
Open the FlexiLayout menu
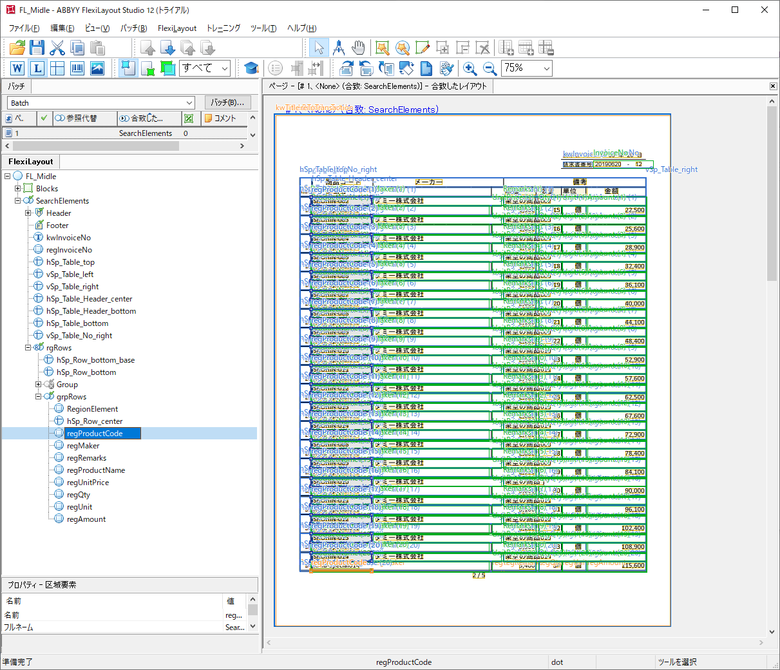coord(177,28)
